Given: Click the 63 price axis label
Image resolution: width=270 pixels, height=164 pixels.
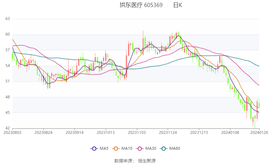Looking at the screenshot, I should [8, 19].
